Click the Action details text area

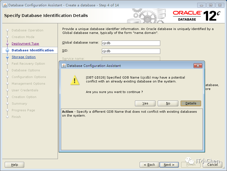click(x=132, y=129)
